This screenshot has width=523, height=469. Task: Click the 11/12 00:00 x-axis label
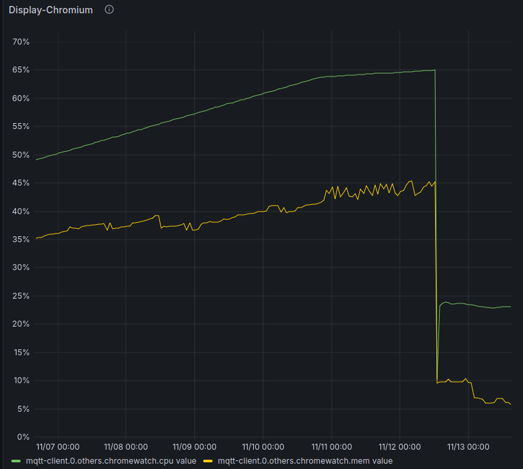(398, 448)
